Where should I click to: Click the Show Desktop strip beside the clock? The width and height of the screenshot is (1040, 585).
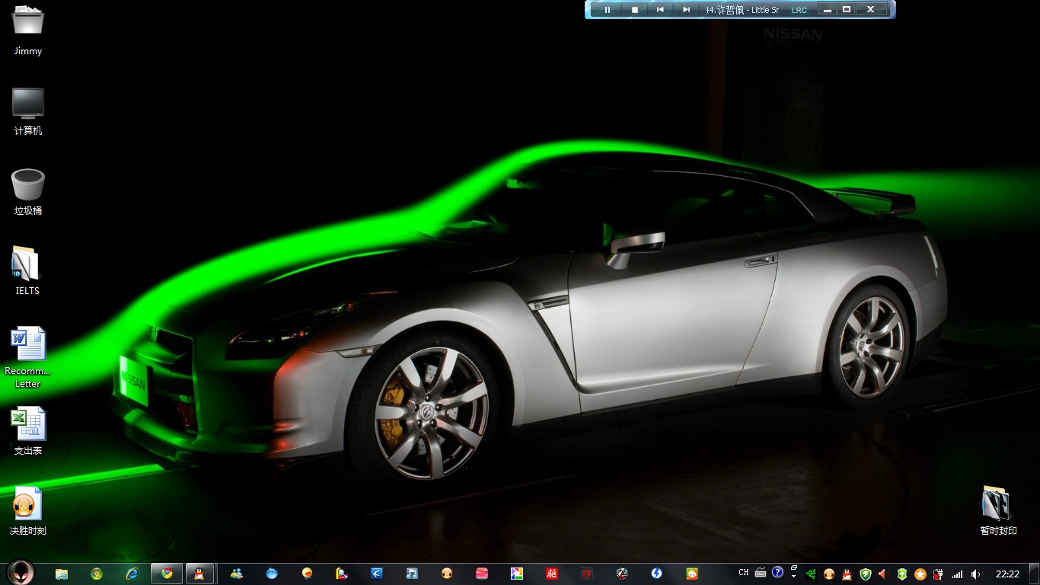point(1035,574)
